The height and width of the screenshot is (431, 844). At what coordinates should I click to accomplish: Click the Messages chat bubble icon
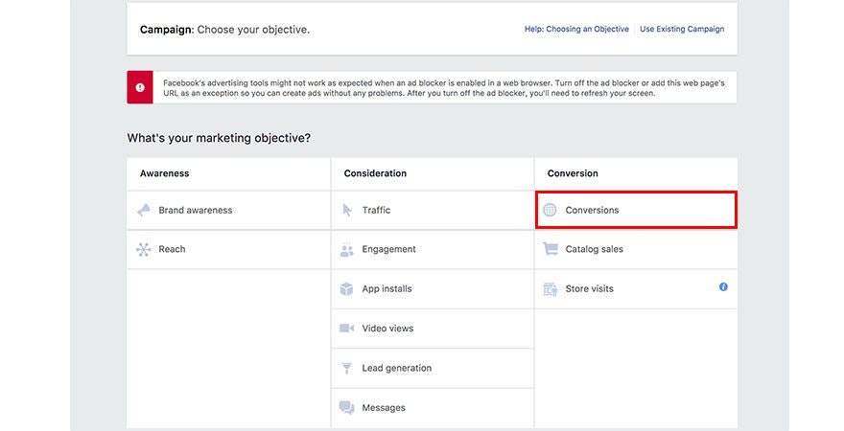347,408
